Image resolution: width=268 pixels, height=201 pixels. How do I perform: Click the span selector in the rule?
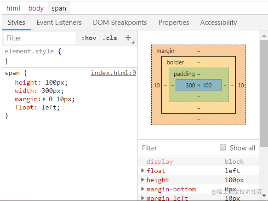pos(12,73)
